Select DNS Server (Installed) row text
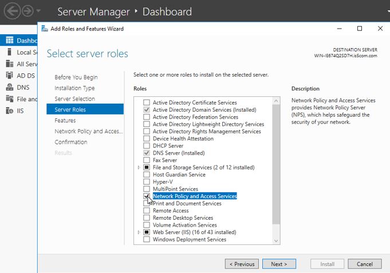Image resolution: width=390 pixels, height=273 pixels. coord(179,153)
